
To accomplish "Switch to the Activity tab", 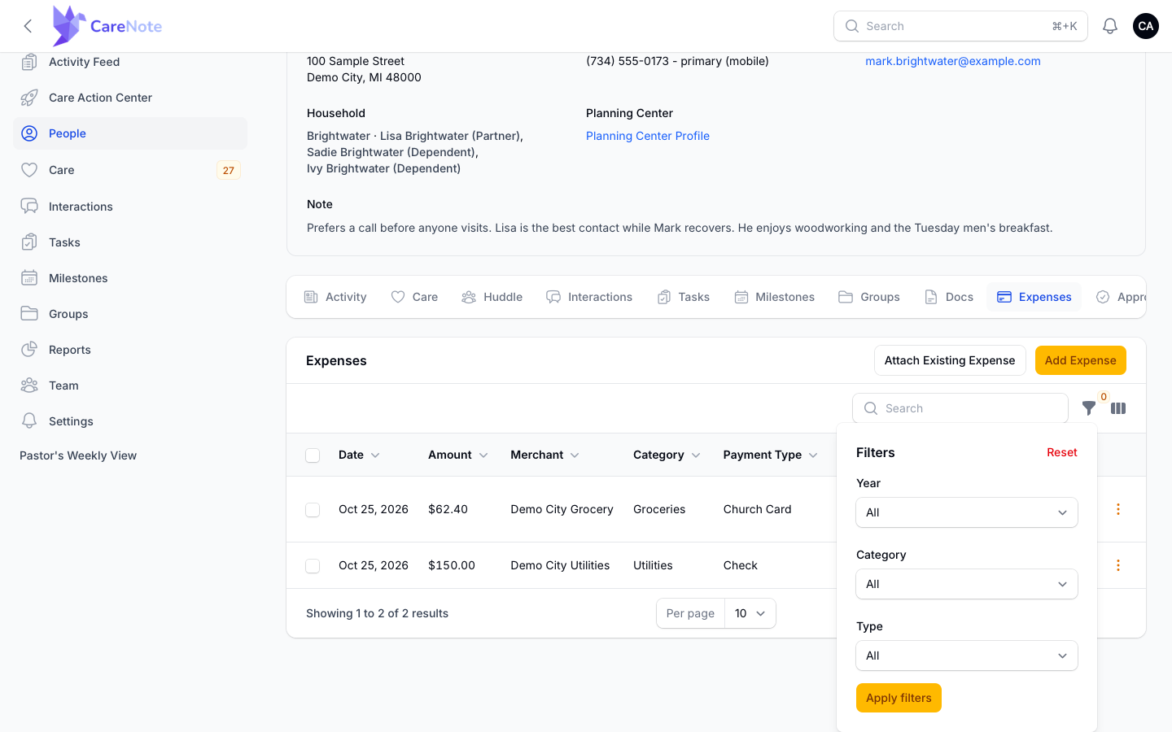I will tap(335, 297).
